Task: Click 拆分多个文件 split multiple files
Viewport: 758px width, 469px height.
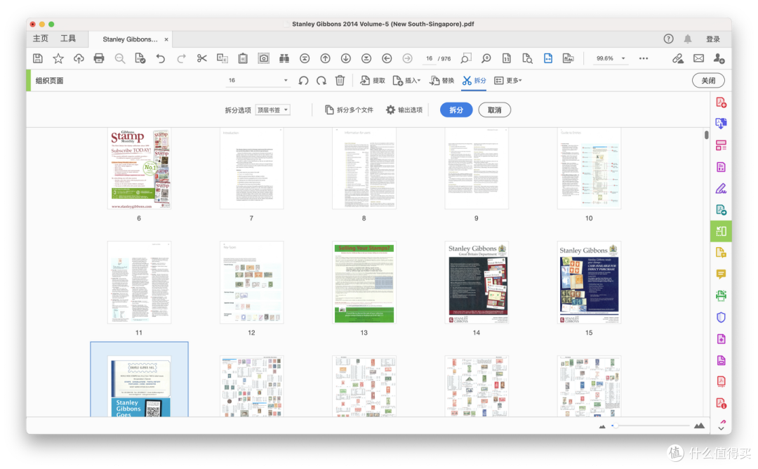Action: (x=349, y=110)
